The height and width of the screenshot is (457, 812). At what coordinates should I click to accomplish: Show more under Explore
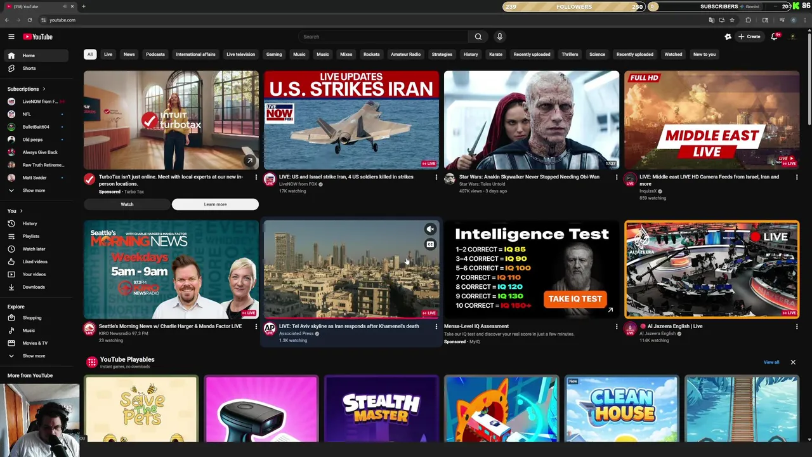point(36,355)
